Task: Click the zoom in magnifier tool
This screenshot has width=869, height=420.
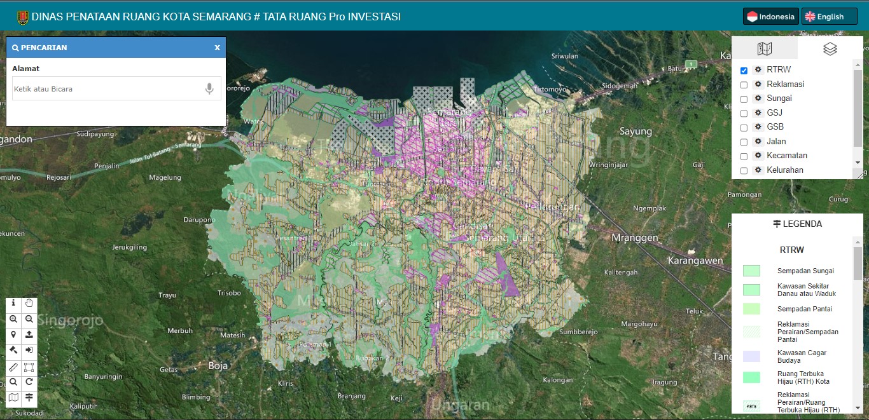Action: (x=13, y=320)
